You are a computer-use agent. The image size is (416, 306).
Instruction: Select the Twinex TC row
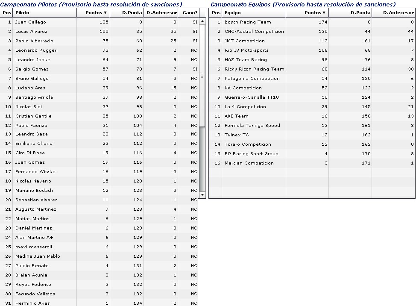tap(312, 135)
